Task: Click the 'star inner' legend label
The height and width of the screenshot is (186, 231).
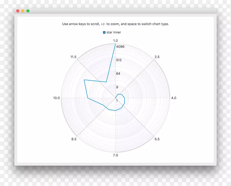Action: [x=114, y=32]
